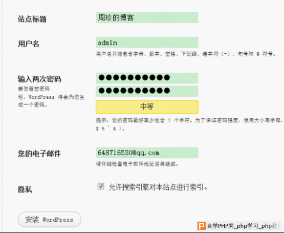Click the 请仔细检查电子邮件地址 hint text
284x233 pixels.
[x=137, y=164]
